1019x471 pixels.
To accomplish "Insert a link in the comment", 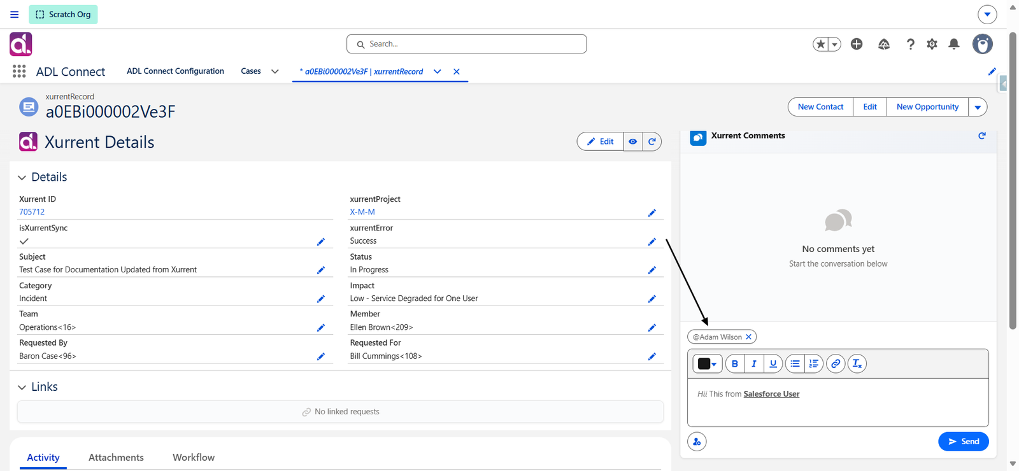I will (836, 363).
